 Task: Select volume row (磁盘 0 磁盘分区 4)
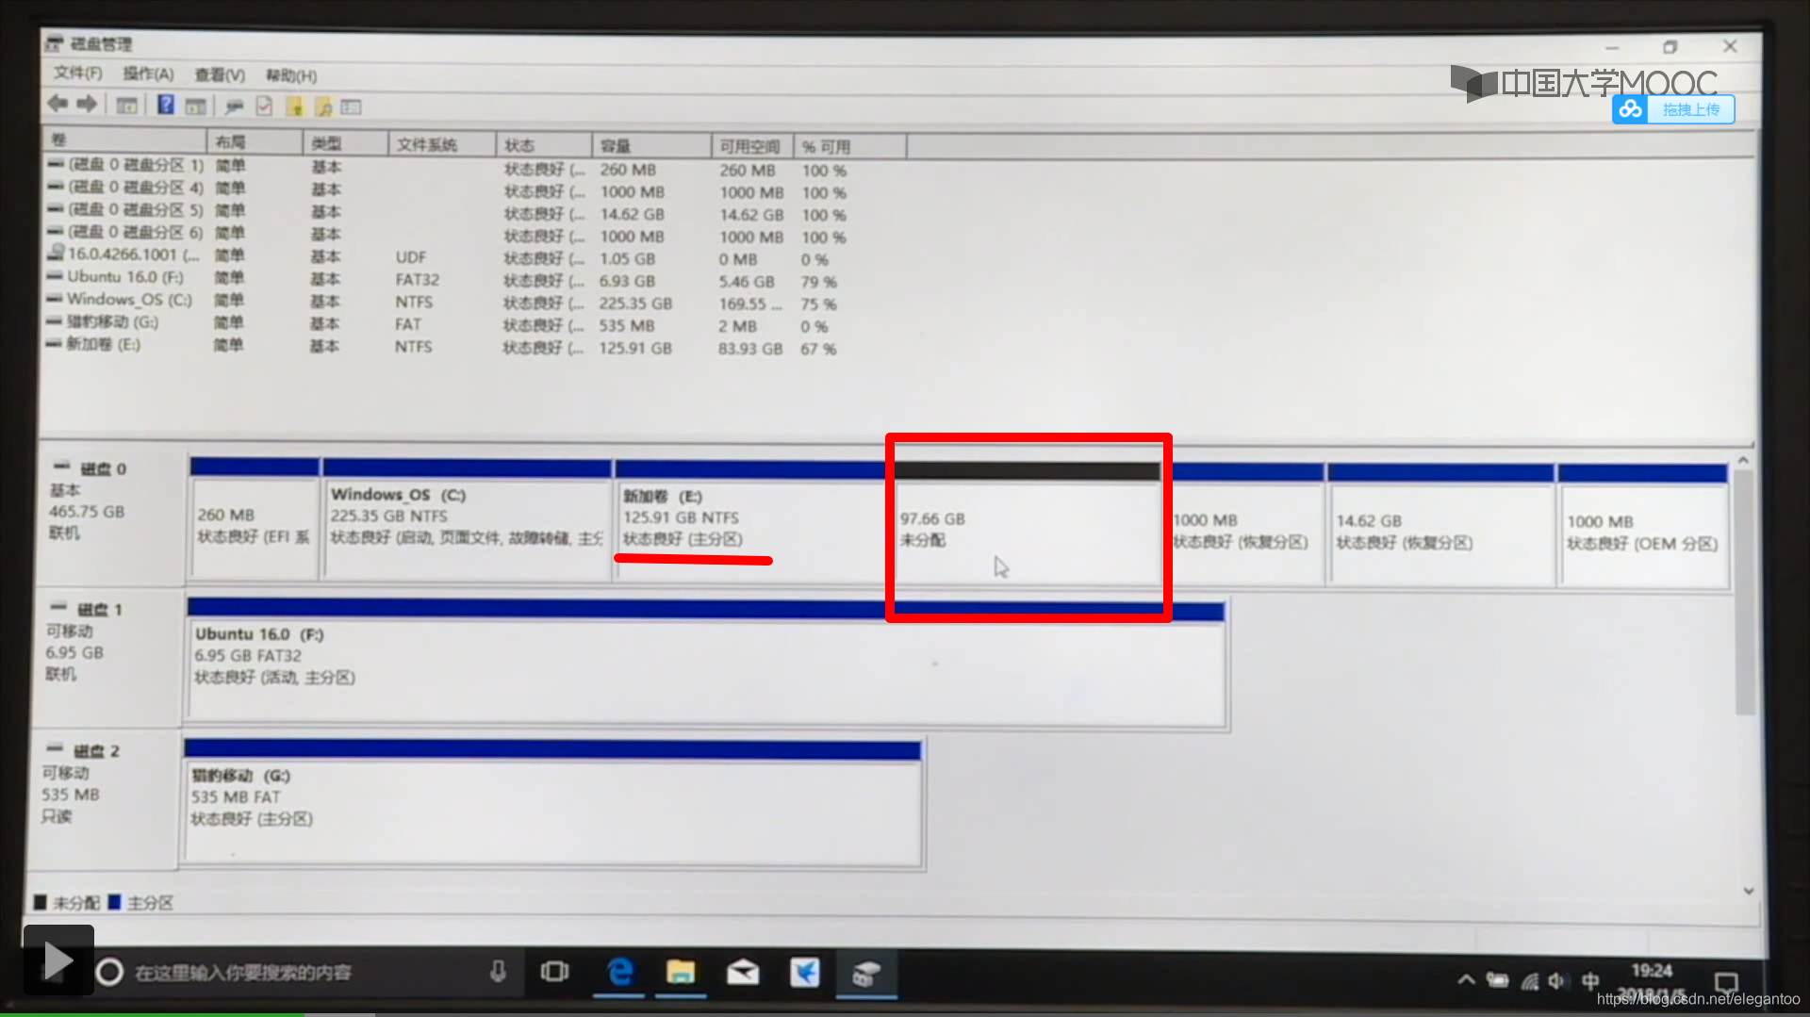click(x=448, y=189)
